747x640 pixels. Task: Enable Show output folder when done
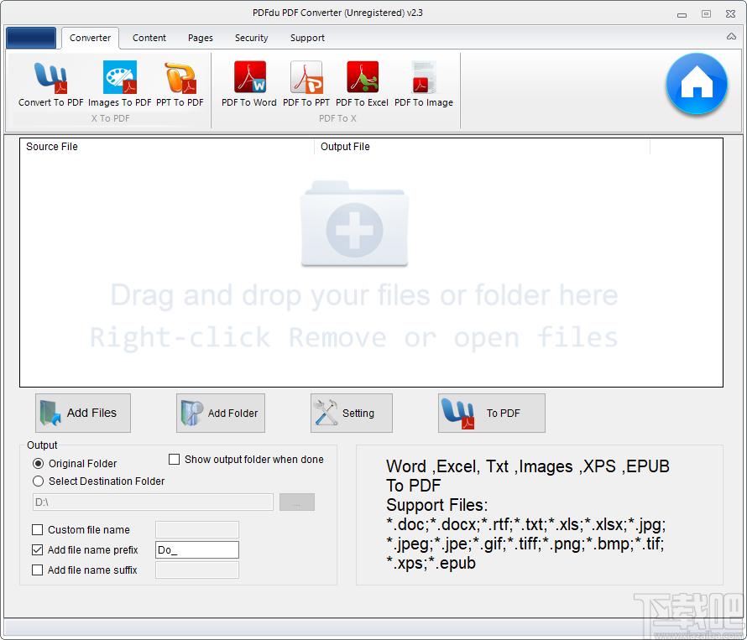[x=175, y=459]
